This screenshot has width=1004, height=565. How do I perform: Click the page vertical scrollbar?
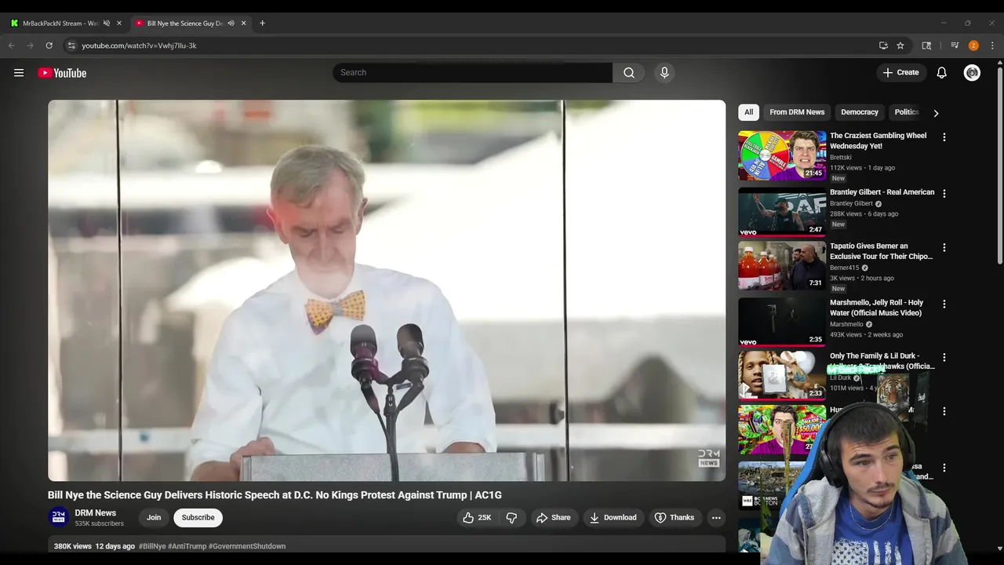coord(999,166)
